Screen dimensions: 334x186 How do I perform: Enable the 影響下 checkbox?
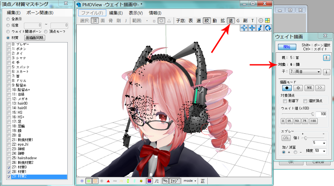click(x=285, y=101)
